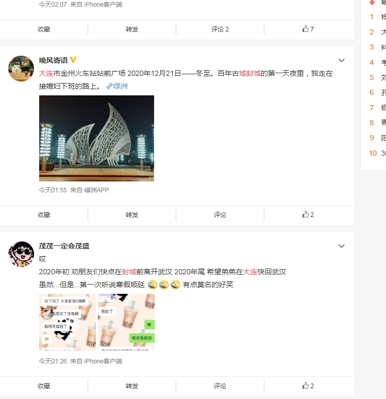Like the post with 7 likes
This screenshot has width=386, height=399.
click(x=308, y=29)
